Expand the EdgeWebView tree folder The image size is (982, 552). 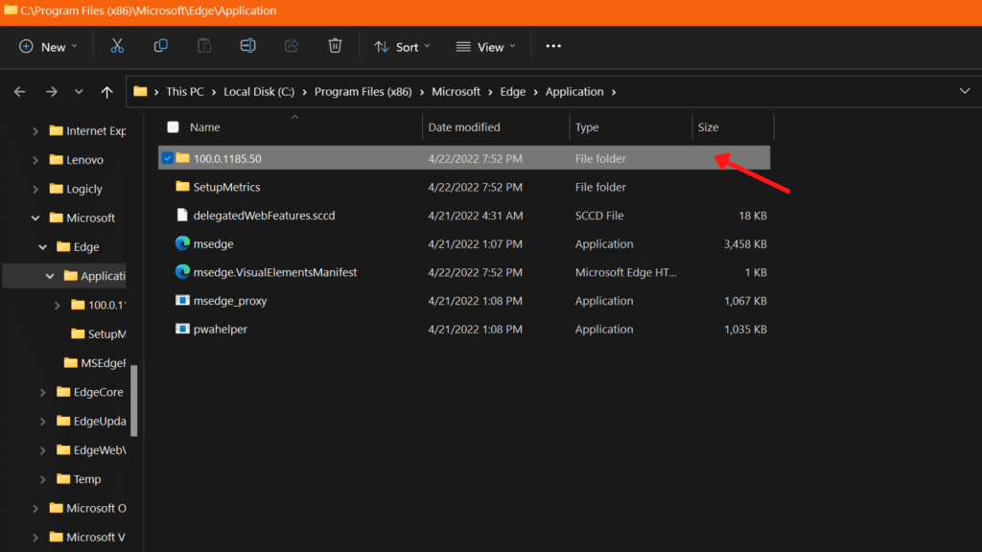click(x=42, y=450)
